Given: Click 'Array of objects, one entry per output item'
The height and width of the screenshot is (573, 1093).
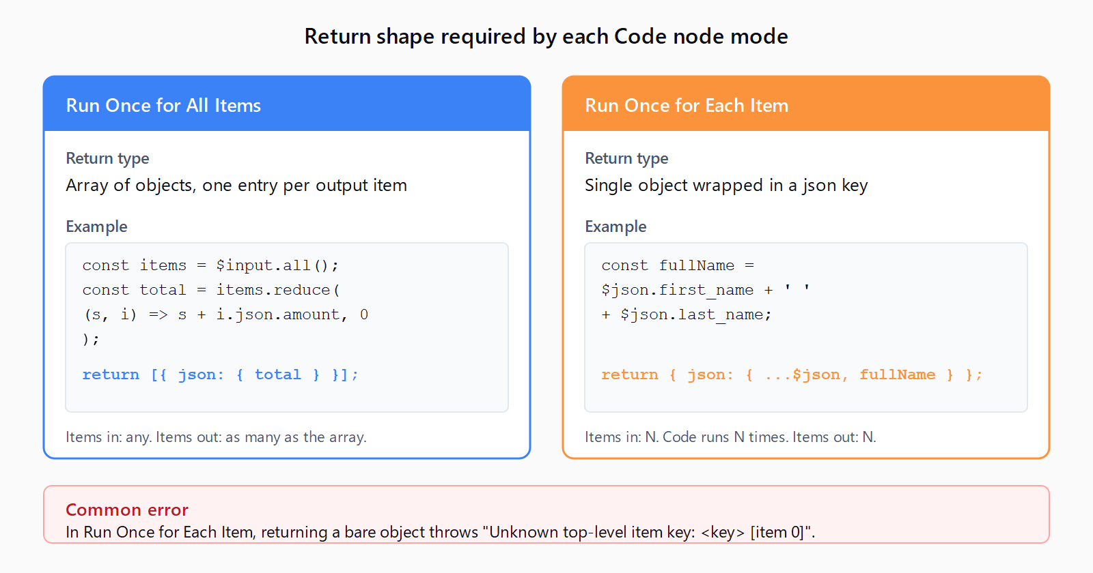Looking at the screenshot, I should point(236,186).
